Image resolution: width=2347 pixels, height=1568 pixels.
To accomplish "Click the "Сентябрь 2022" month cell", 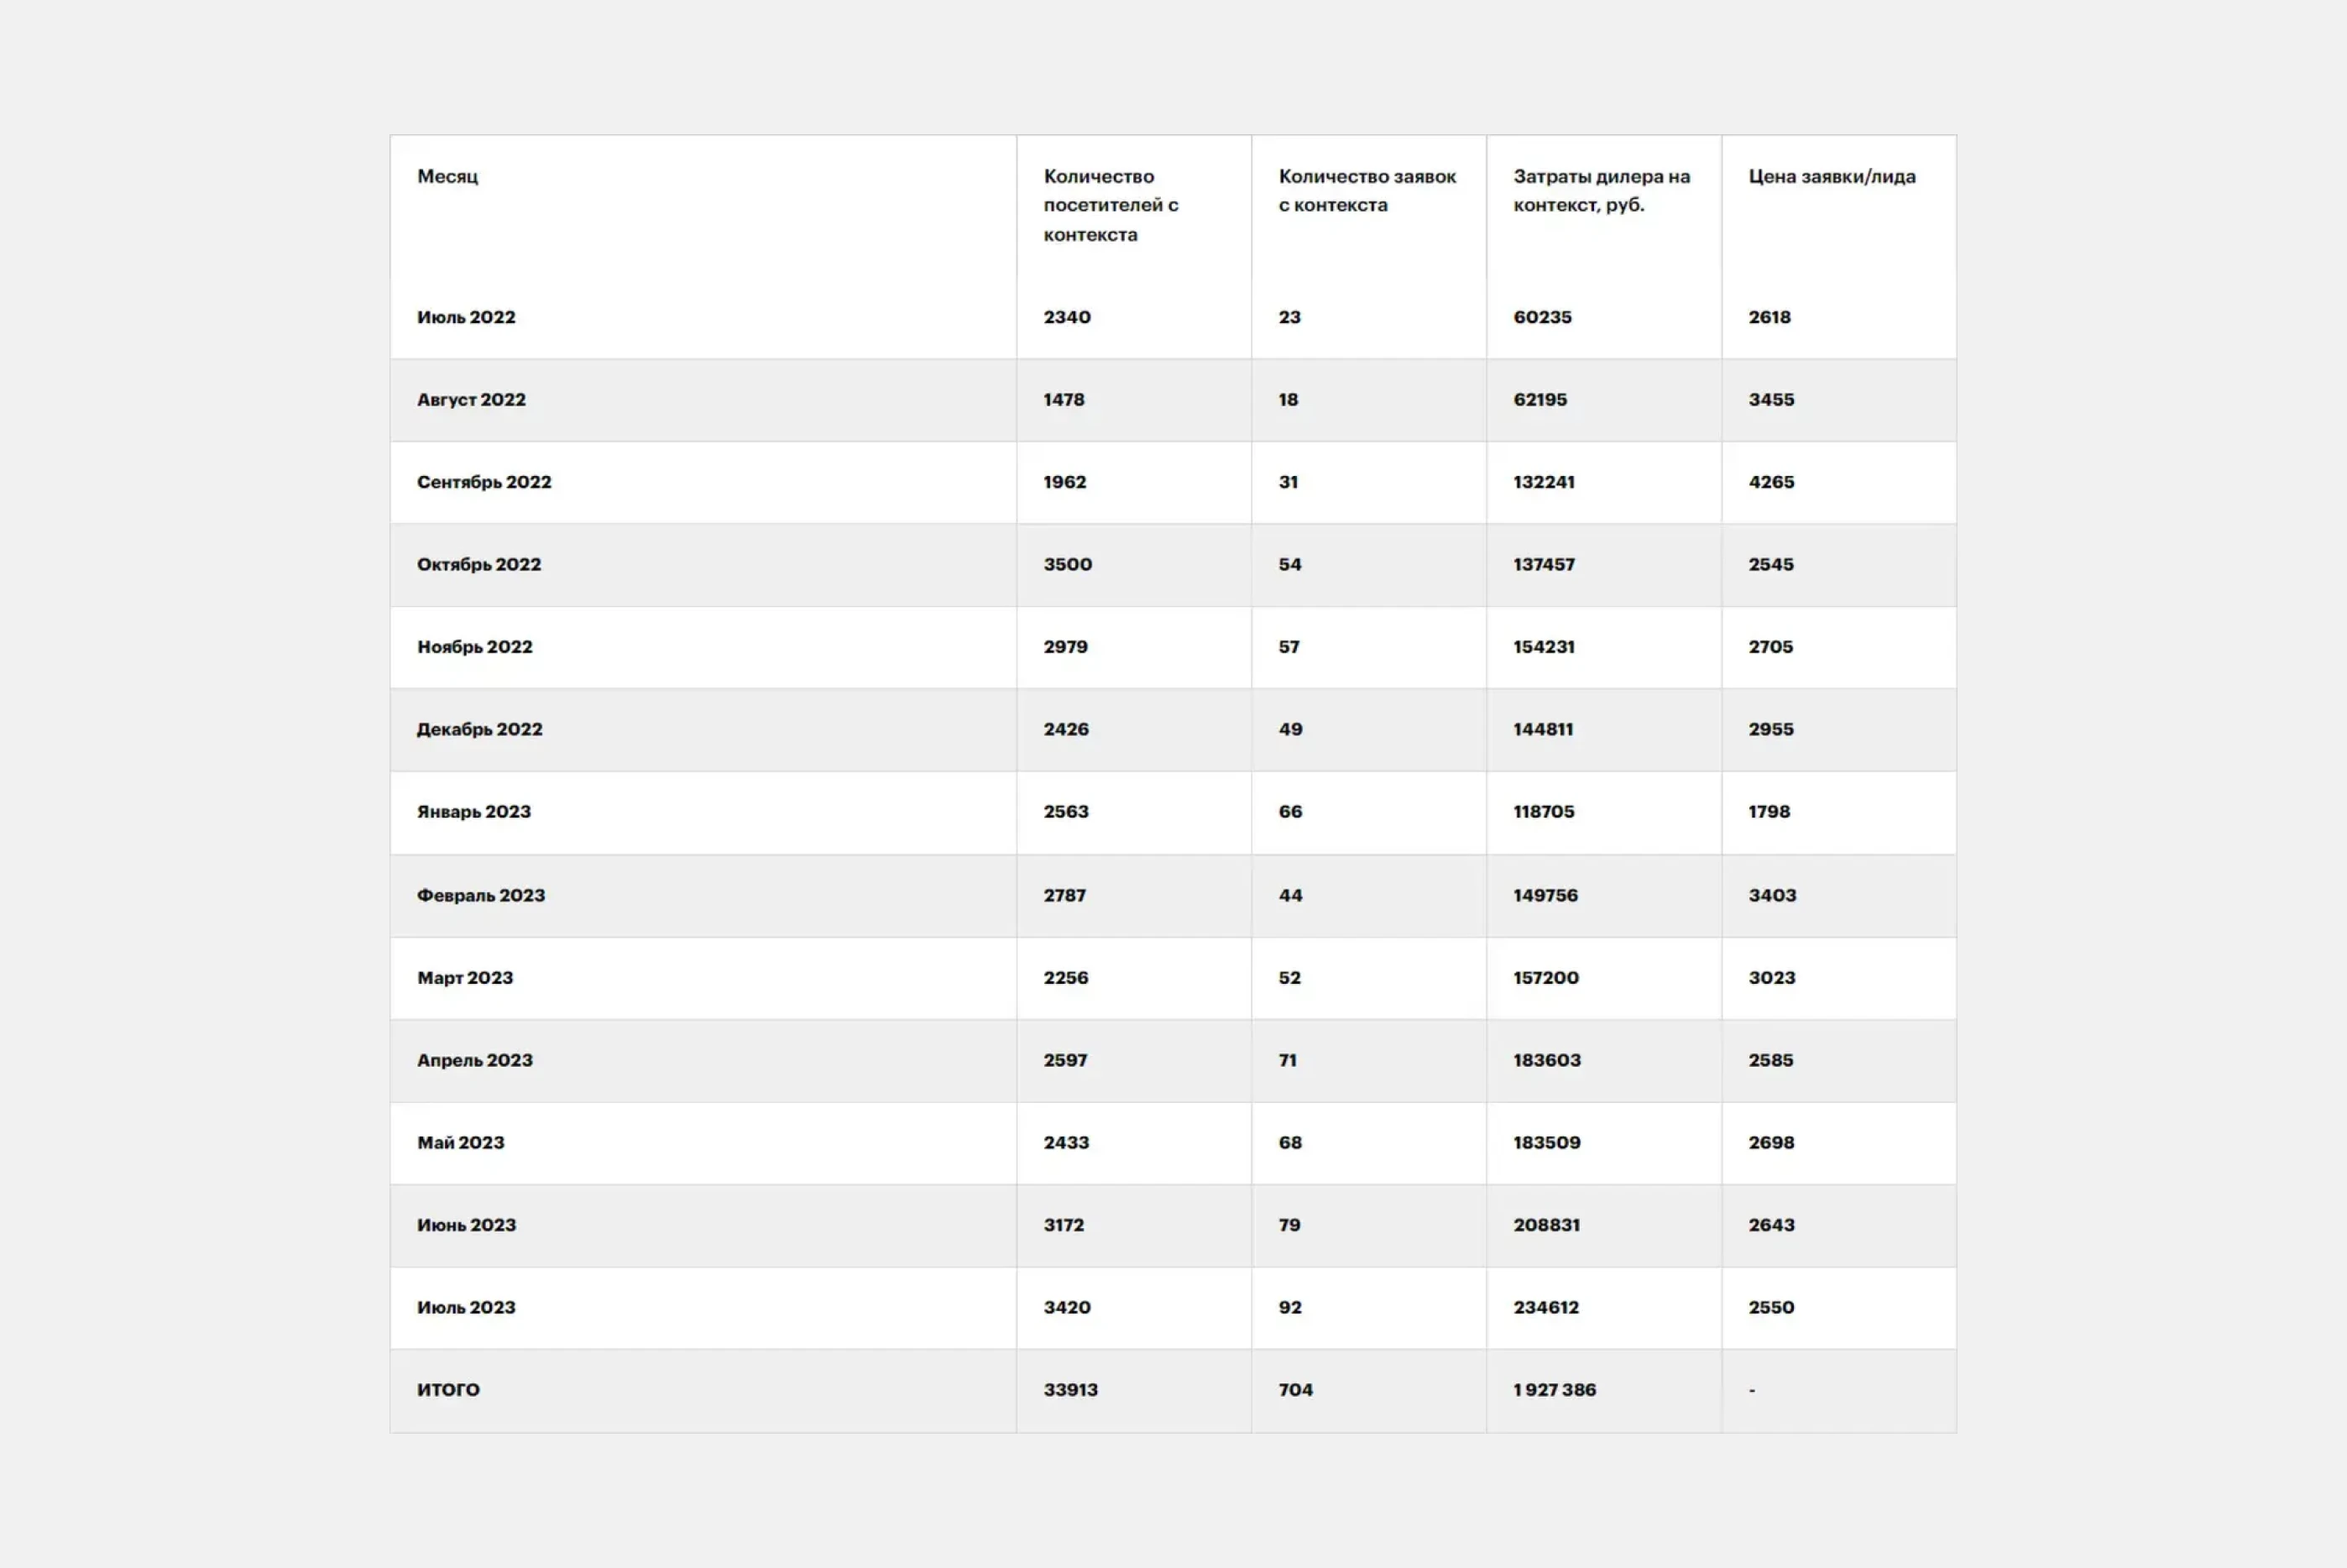I will point(484,482).
